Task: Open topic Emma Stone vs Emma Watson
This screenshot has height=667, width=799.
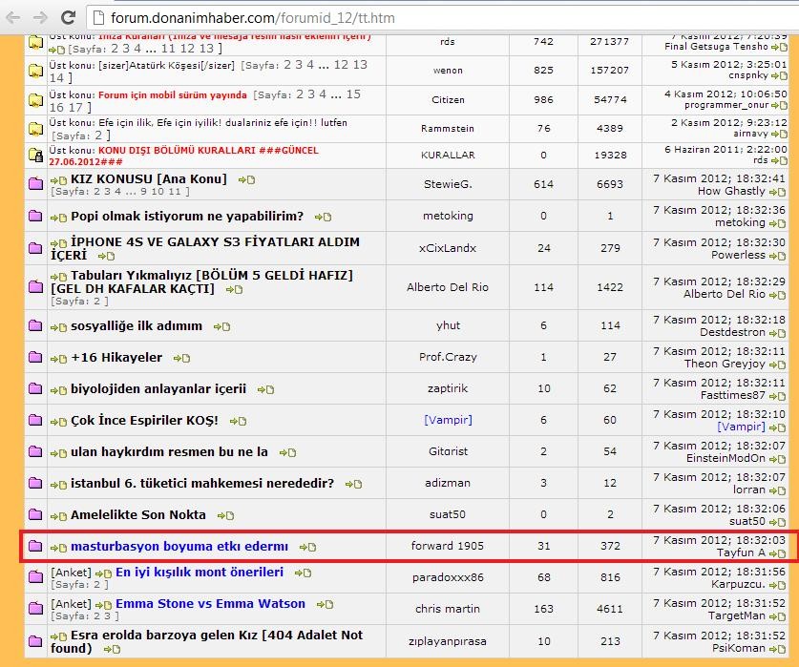Action: (210, 604)
